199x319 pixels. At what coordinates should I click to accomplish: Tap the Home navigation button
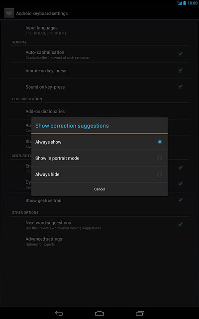99,314
